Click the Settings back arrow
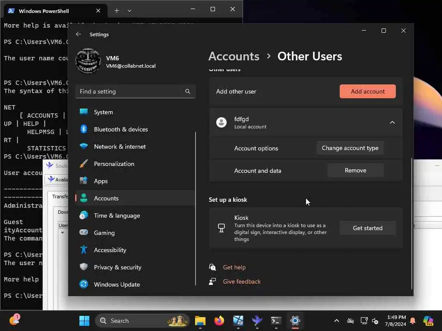Screen dimensions: 442x331 tap(79, 34)
